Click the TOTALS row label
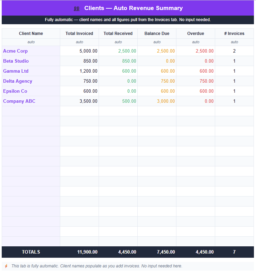 pyautogui.click(x=31, y=252)
